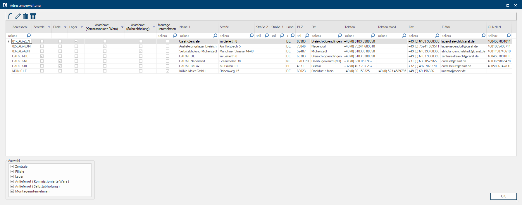Delete the entry using the trash icon
The image size is (522, 205).
point(26,16)
